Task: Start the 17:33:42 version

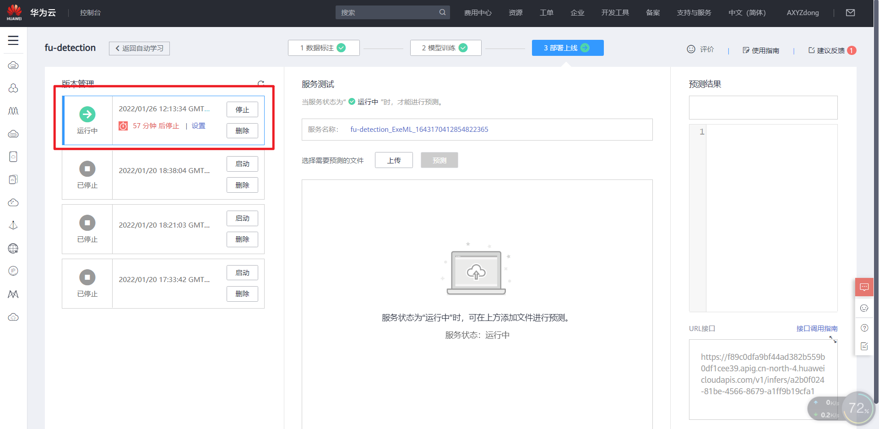Action: click(x=242, y=273)
